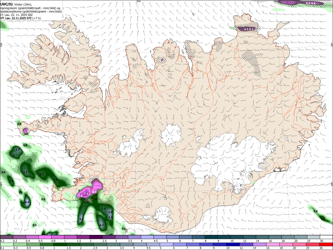Click the 2.4 precipitation value

tap(11, 181)
